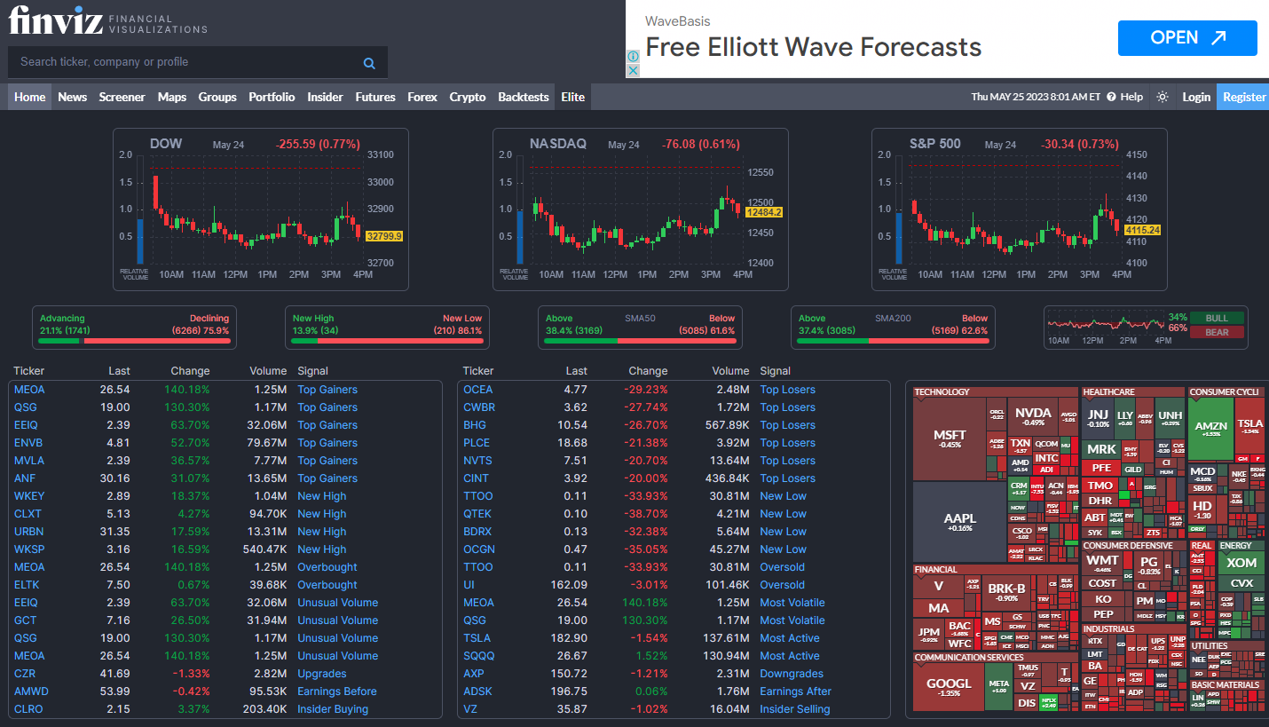The image size is (1269, 727).
Task: Open the ANF ticker link
Action: point(25,478)
